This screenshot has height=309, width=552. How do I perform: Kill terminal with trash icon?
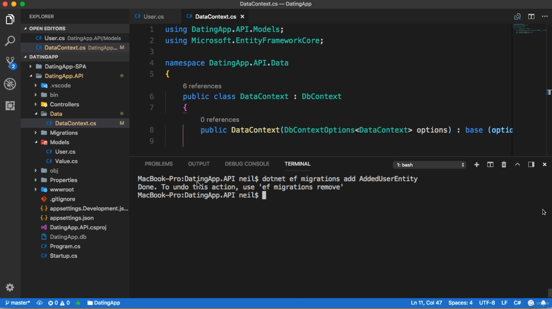[x=504, y=165]
